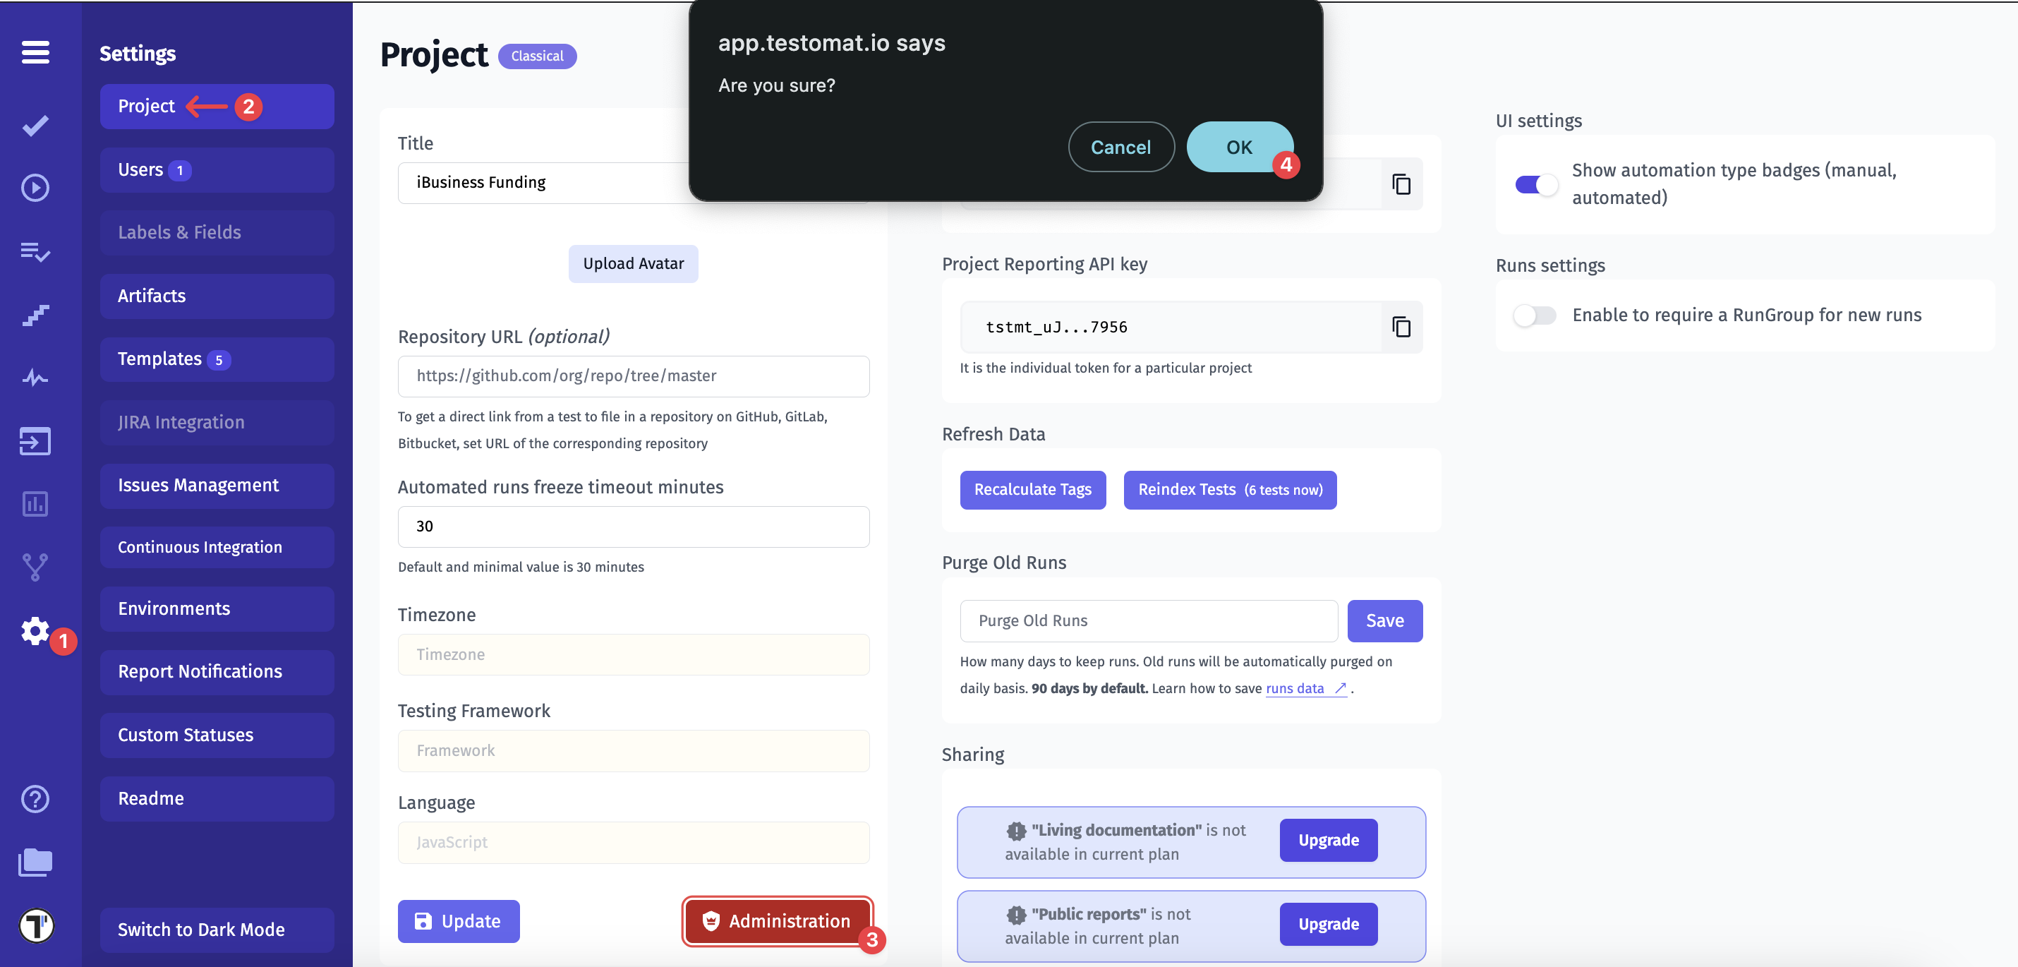Select the Tests checkmark icon in sidebar
Screen dimensions: 2018x967
(35, 126)
